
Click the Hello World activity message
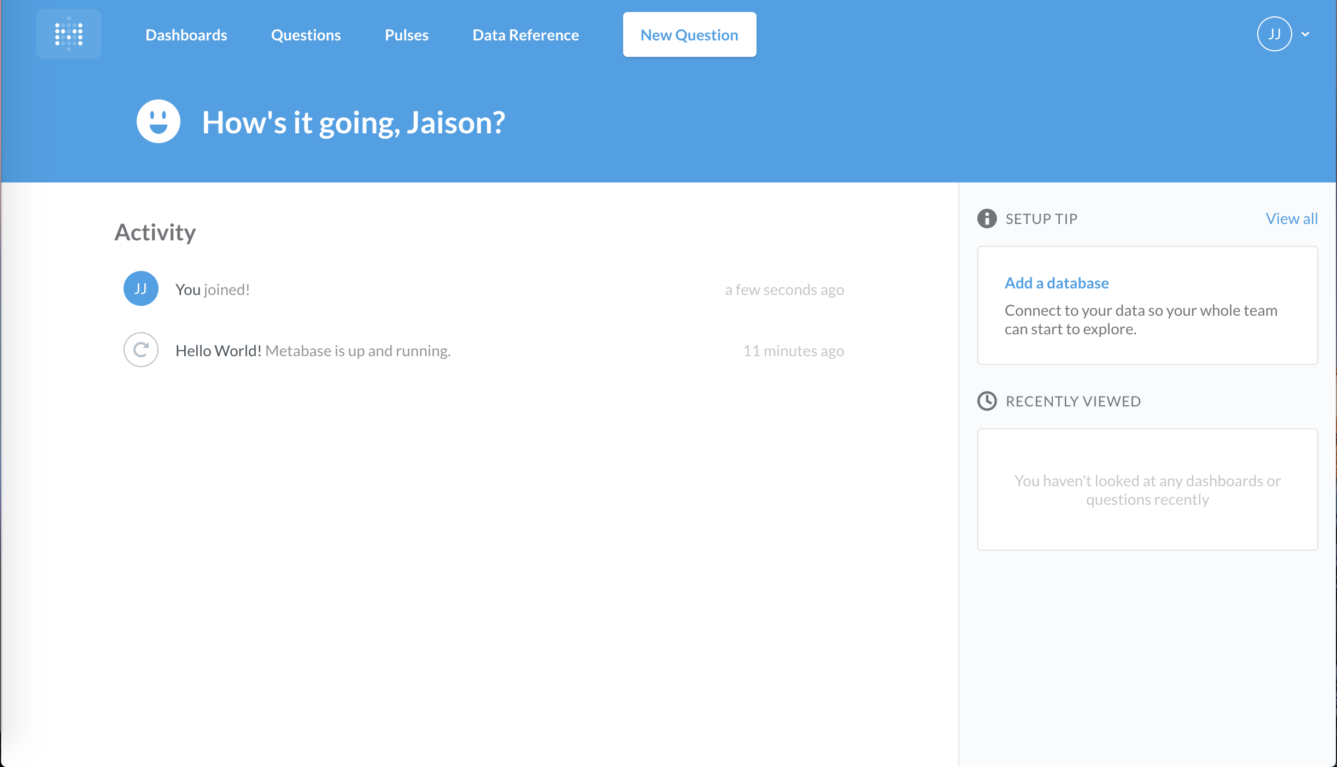pyautogui.click(x=313, y=351)
